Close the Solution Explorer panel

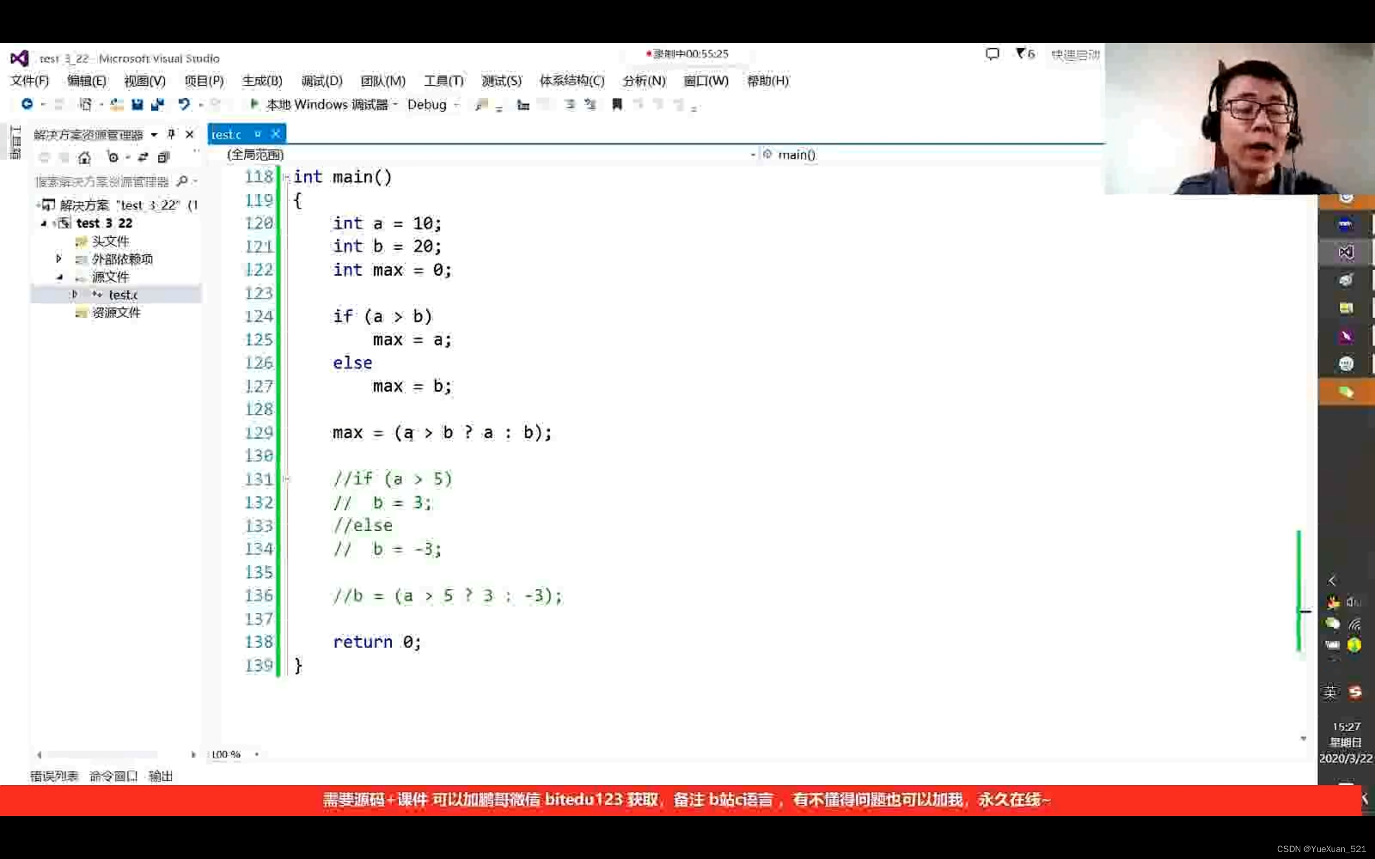click(189, 134)
